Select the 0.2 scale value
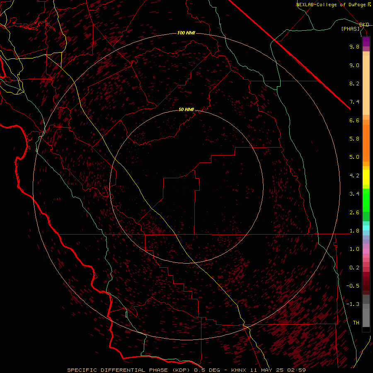 (x=354, y=268)
